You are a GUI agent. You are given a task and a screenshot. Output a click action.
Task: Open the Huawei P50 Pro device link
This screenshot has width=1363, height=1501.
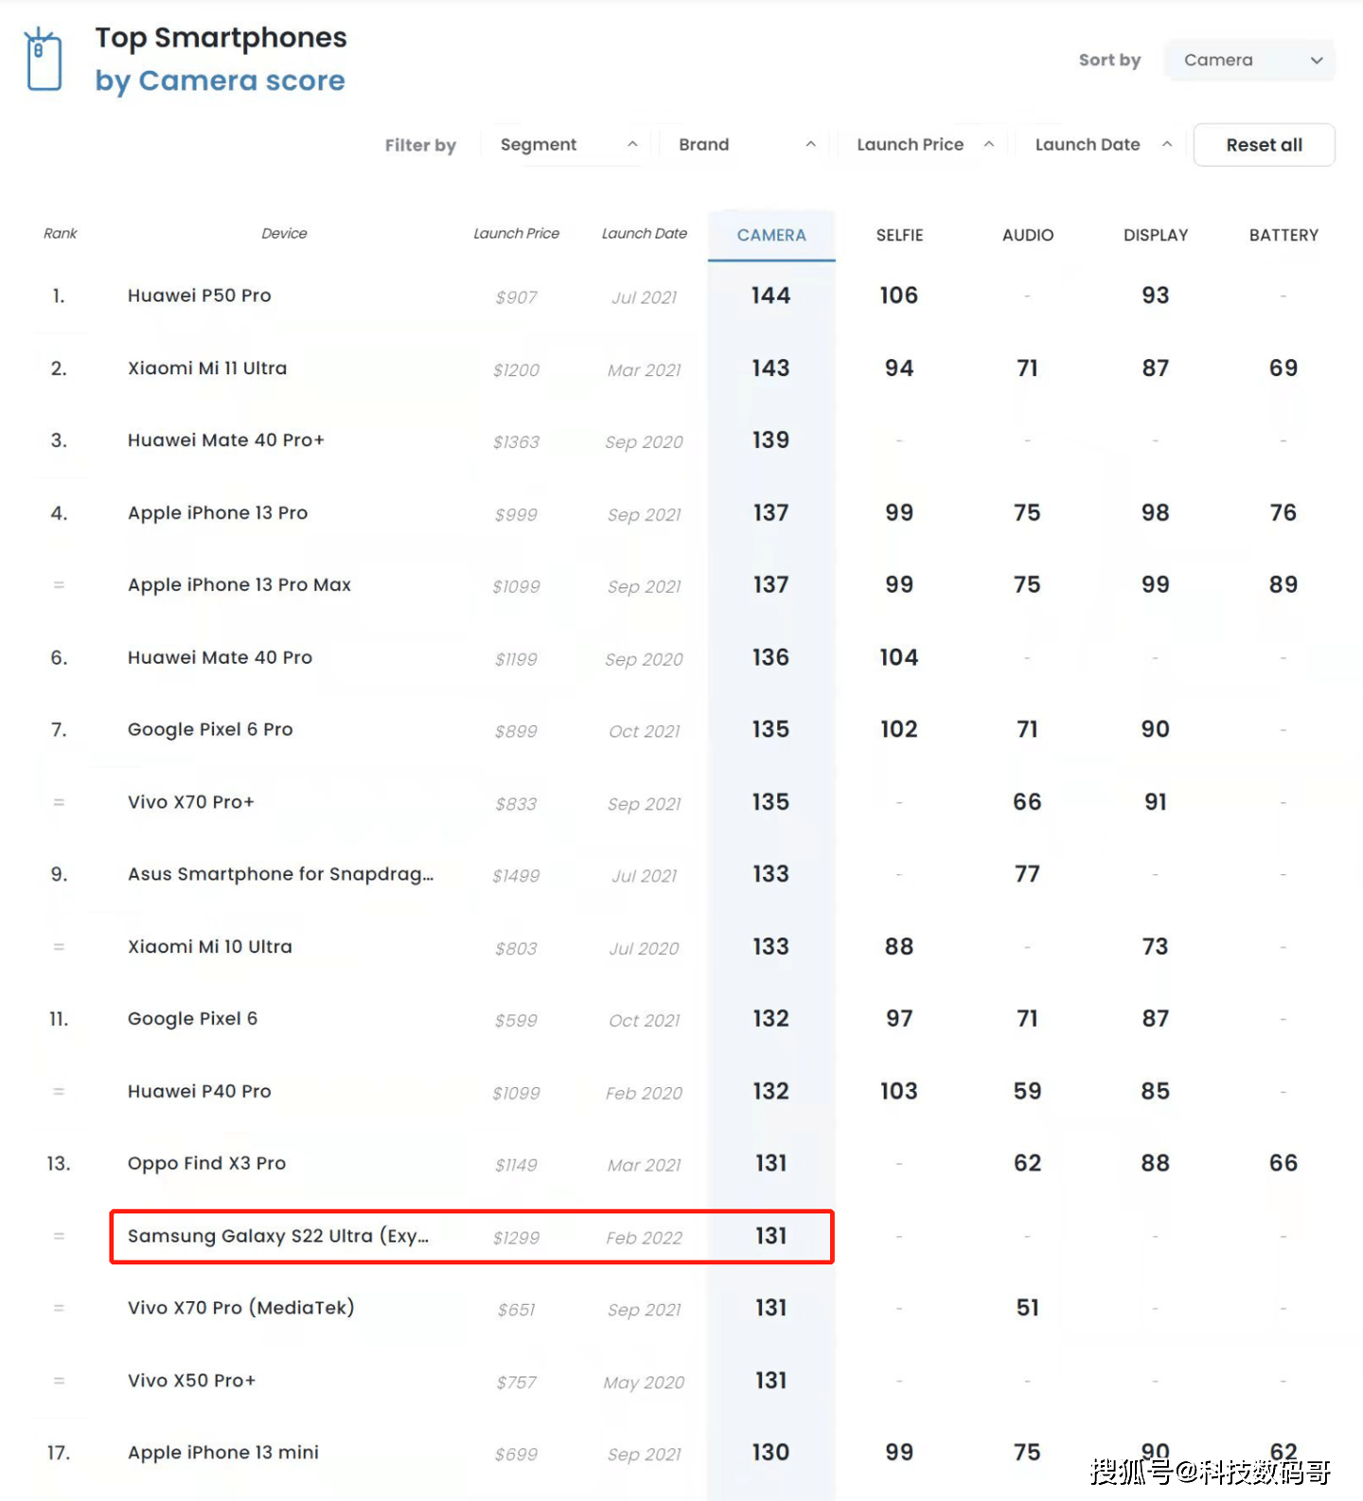pyautogui.click(x=200, y=295)
